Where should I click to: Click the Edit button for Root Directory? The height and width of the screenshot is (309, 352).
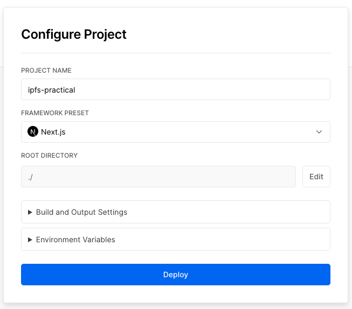(x=316, y=177)
